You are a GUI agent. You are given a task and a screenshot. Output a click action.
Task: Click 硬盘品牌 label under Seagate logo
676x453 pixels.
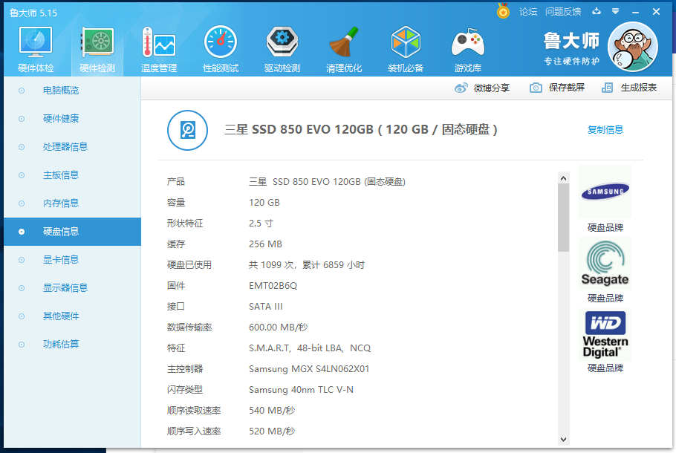coord(605,299)
